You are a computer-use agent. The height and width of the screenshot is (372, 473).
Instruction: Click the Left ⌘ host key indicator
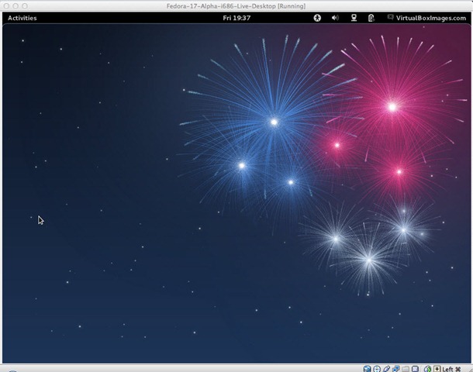click(451, 369)
